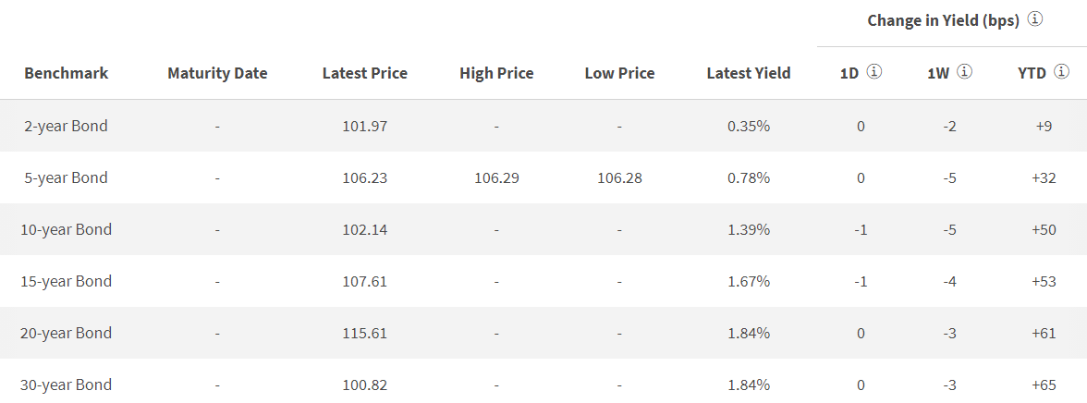
Task: Select the Benchmark column header
Action: [x=66, y=73]
